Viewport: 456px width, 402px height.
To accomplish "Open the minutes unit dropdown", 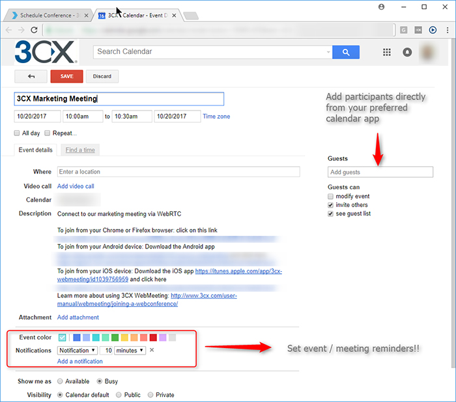I will (x=130, y=351).
